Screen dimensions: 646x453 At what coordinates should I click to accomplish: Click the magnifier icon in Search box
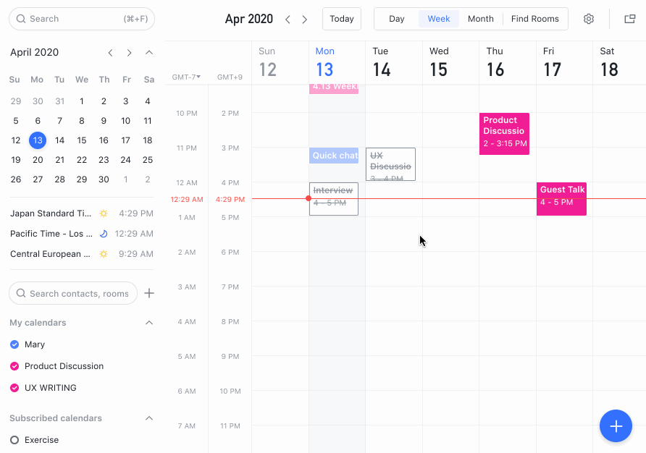[x=20, y=19]
